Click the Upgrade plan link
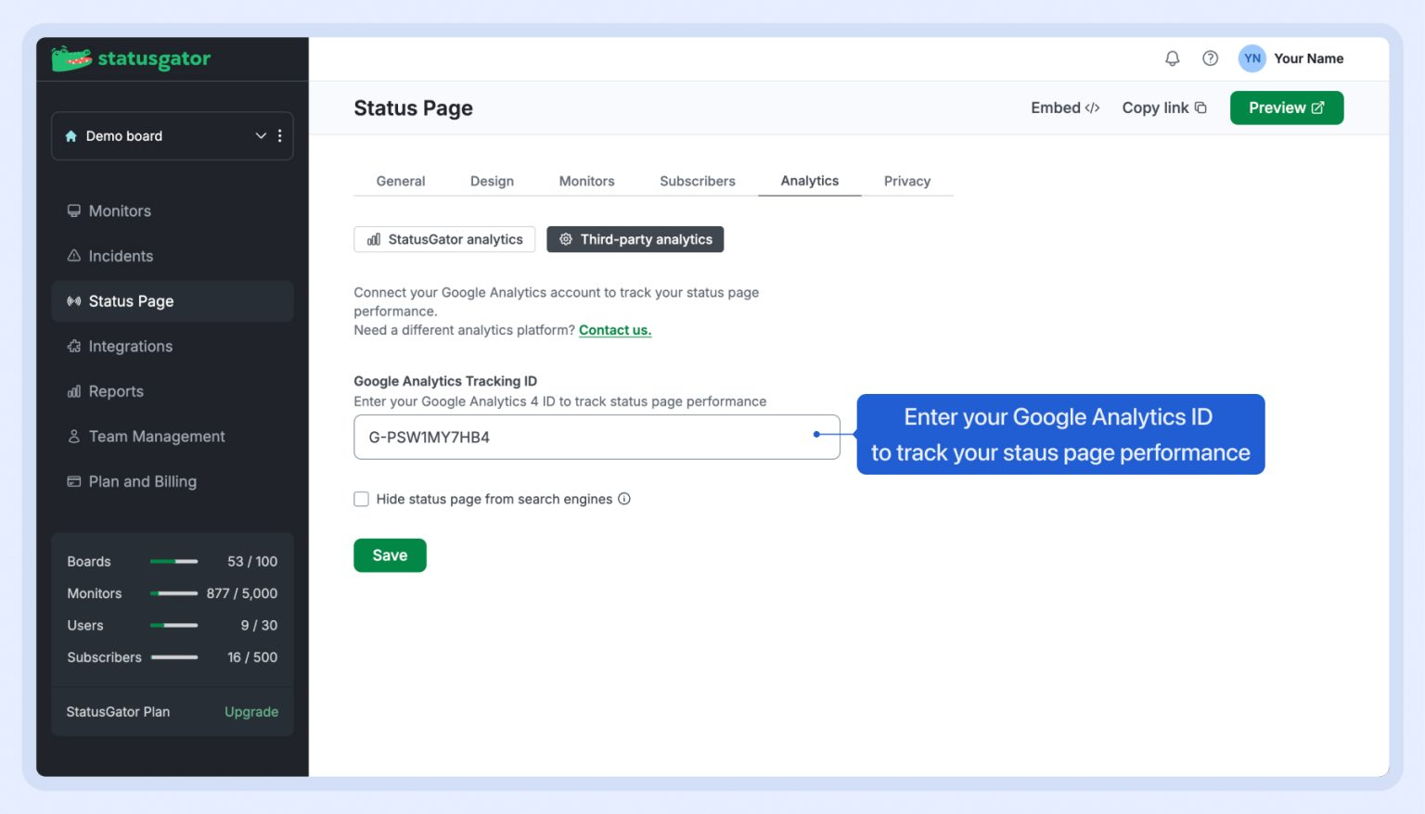Image resolution: width=1425 pixels, height=814 pixels. pyautogui.click(x=251, y=712)
